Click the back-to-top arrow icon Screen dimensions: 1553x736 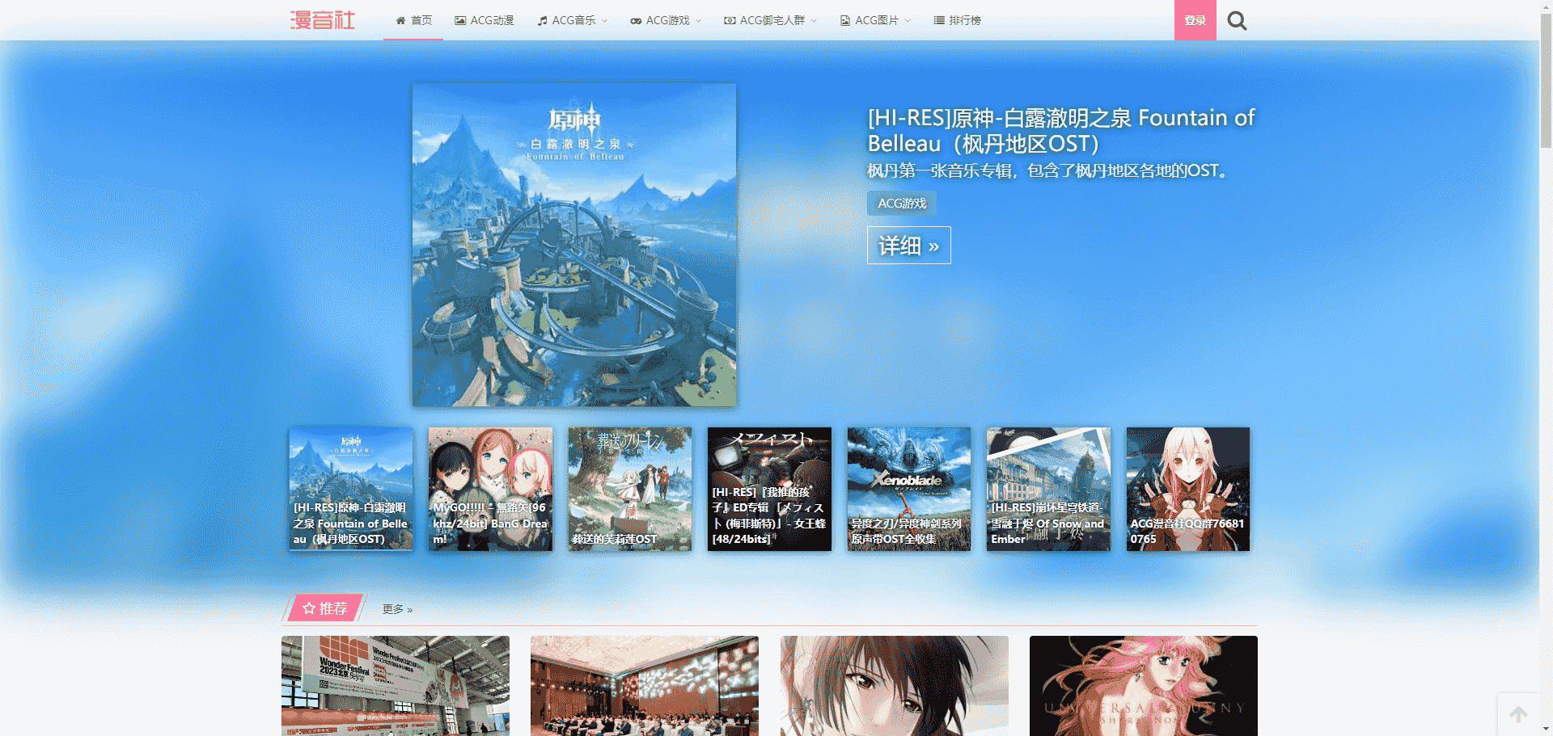click(x=1518, y=714)
